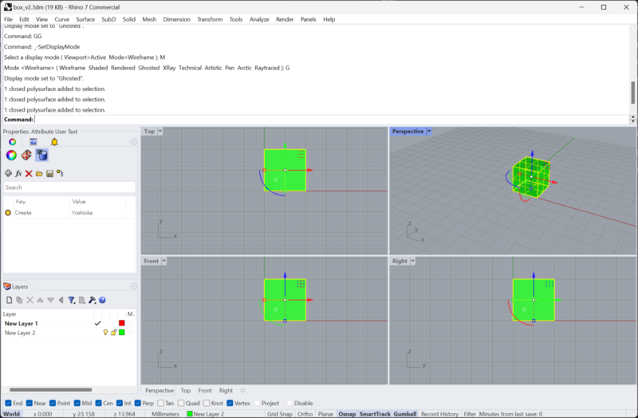Move layer down with down arrow
Viewport: 638px width, 418px height.
[50, 300]
